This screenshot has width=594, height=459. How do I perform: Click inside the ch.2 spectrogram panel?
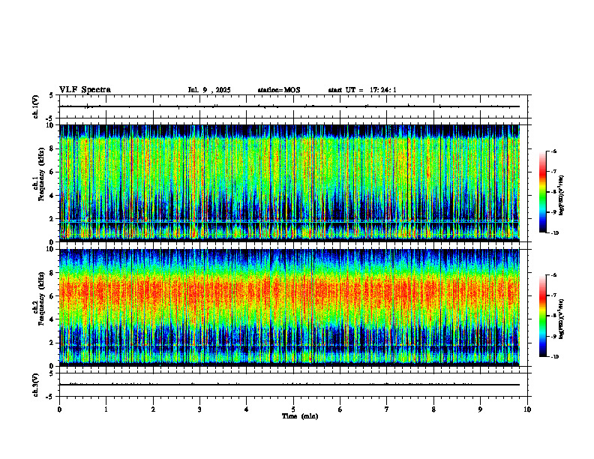[x=289, y=307]
